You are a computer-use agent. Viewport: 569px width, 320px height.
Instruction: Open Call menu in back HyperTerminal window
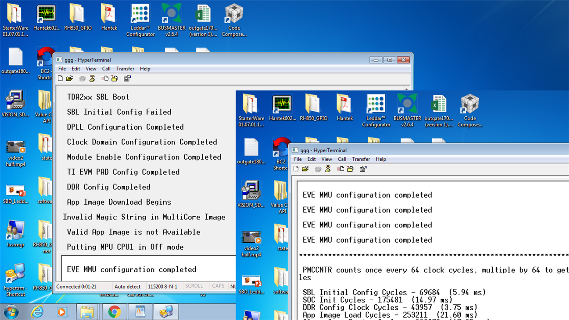106,69
